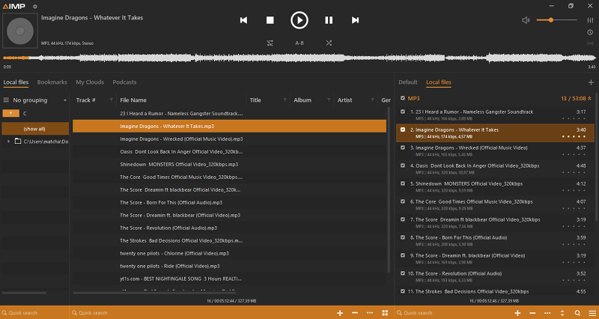The width and height of the screenshot is (599, 319).
Task: Open the No grouping dropdown
Action: pos(40,100)
